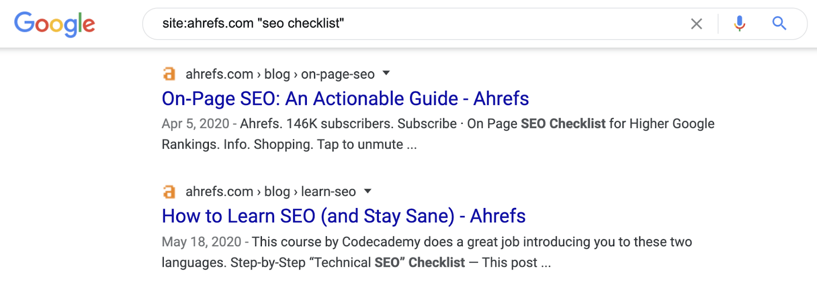The image size is (817, 285).
Task: Click bold "SEO Checklist" in first snippet
Action: (x=563, y=124)
